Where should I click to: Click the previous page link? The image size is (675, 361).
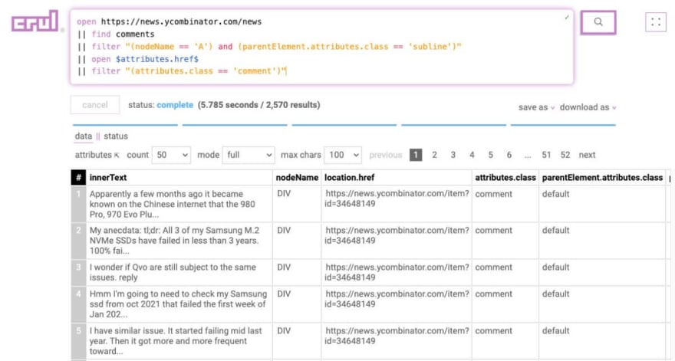[385, 155]
